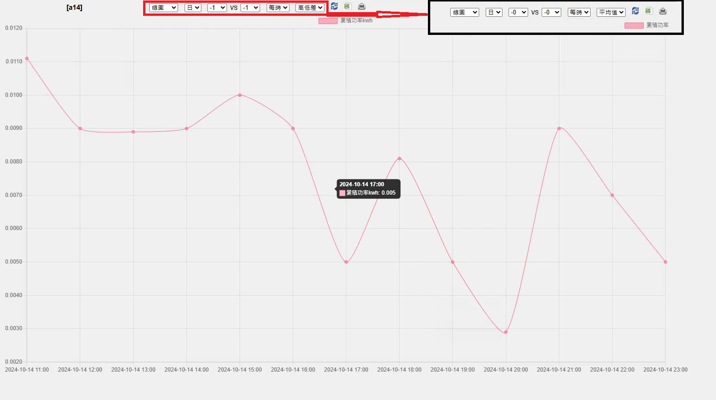Open the first -1 dropdown before VS

217,8
